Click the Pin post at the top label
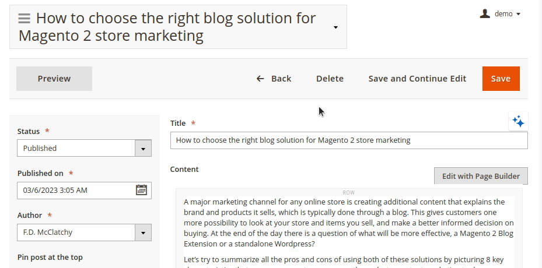542x268 pixels. [x=50, y=257]
